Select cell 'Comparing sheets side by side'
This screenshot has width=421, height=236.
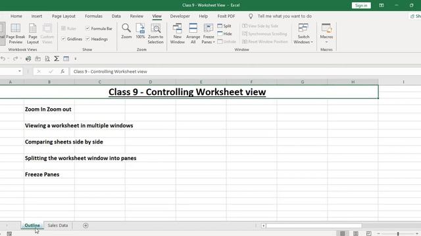click(x=64, y=142)
